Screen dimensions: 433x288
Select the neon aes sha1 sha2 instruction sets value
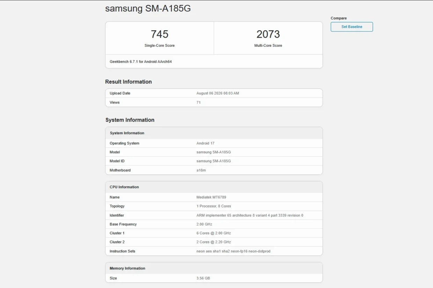(x=233, y=251)
